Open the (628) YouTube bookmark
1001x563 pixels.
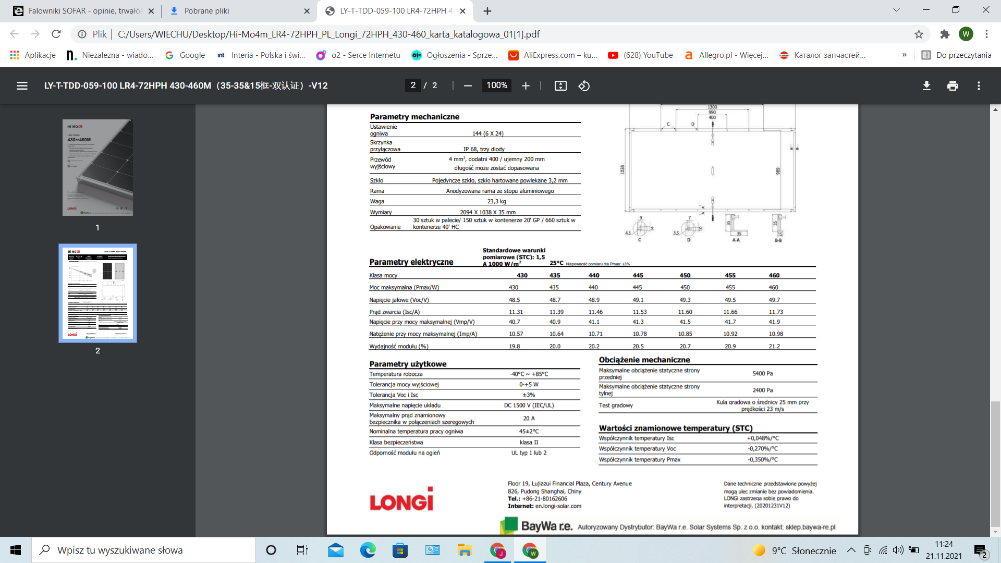641,55
